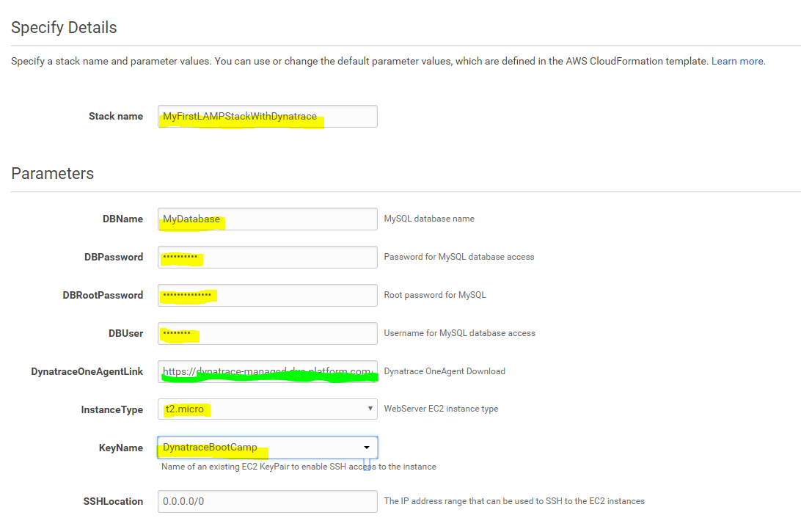
Task: Focus the DBPassword field
Action: (268, 257)
